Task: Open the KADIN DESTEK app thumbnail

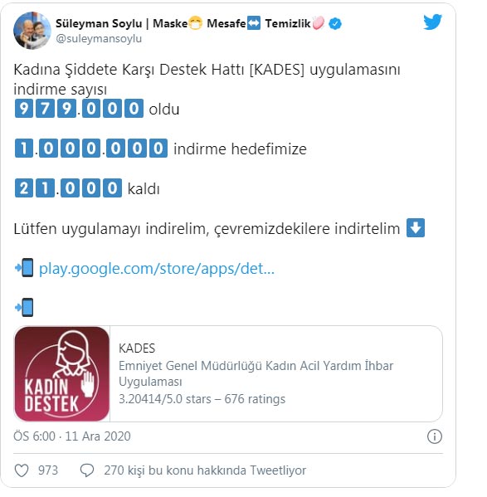Action: point(61,374)
